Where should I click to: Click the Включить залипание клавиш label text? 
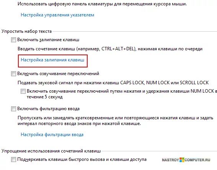48,40
